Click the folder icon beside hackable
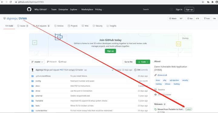The image size is (218, 113). pos(32,101)
